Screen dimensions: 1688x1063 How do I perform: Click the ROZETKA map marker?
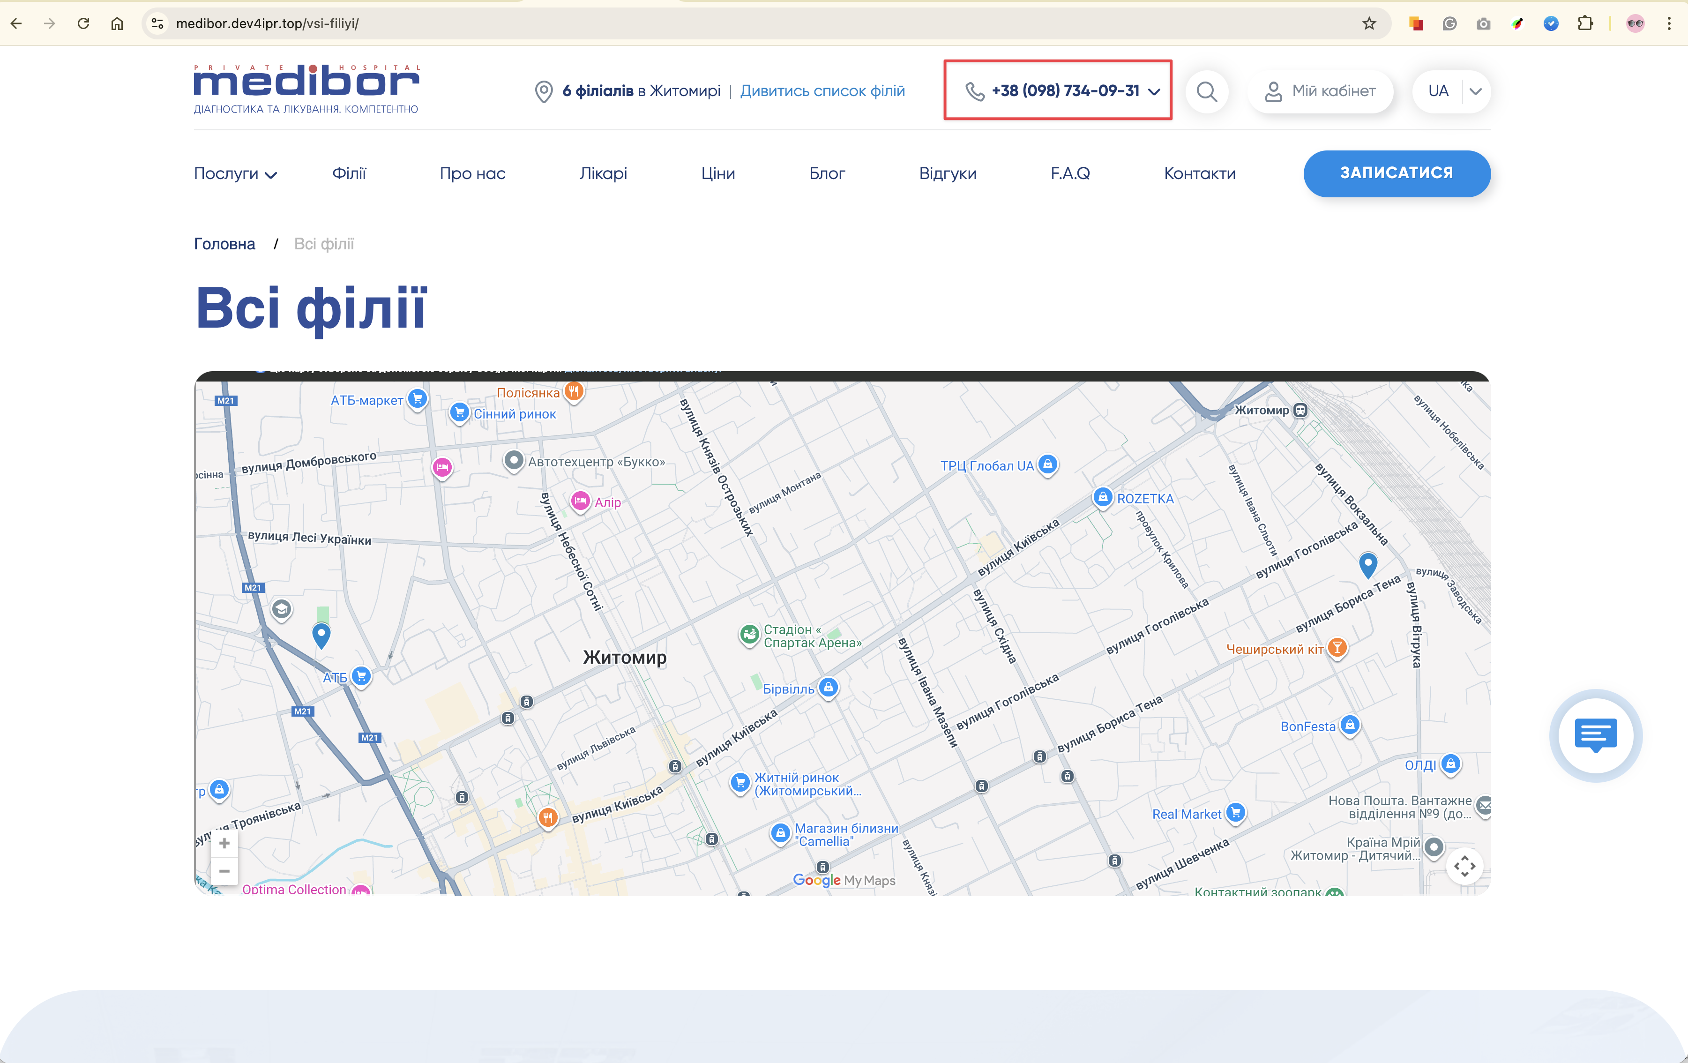pos(1103,497)
